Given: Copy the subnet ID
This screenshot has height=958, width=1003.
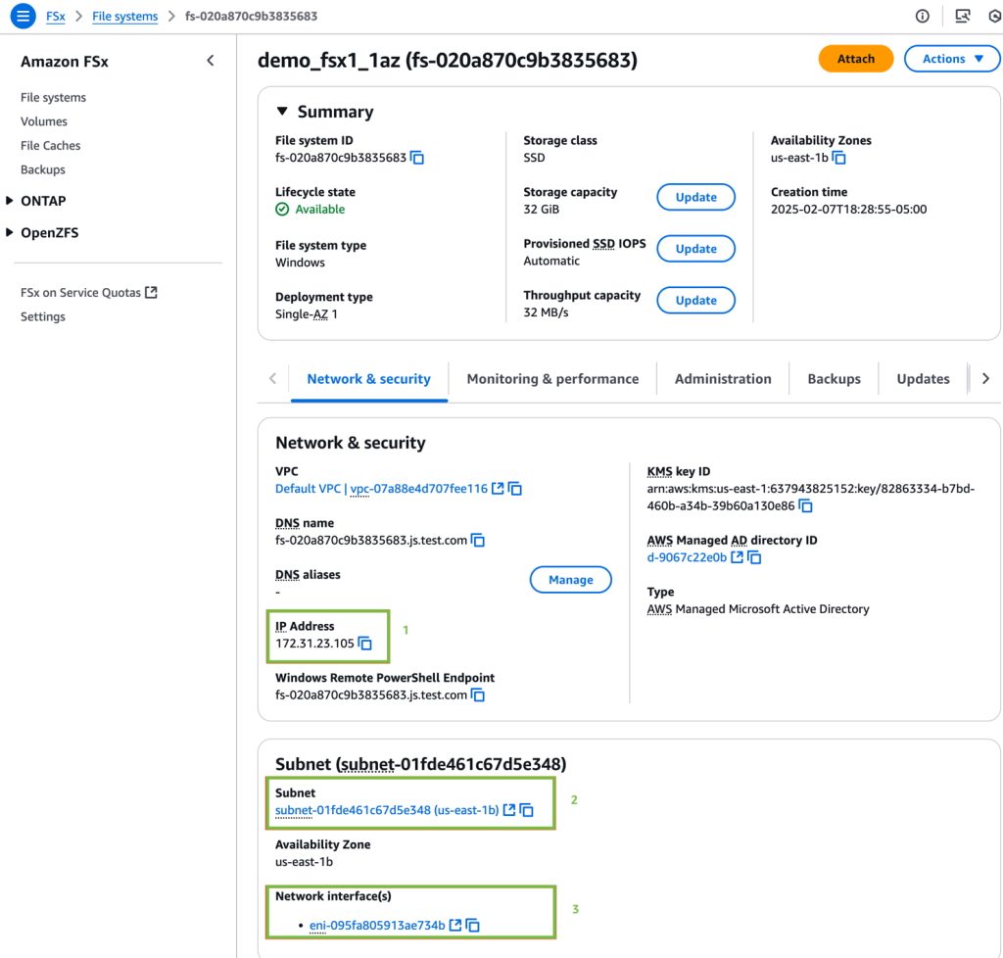Looking at the screenshot, I should tap(526, 810).
